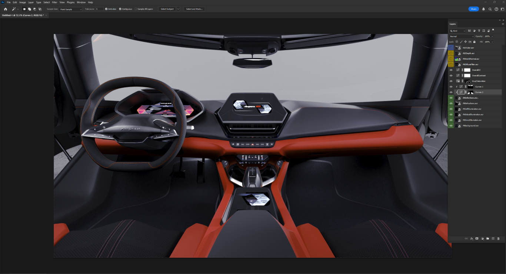Filter layers by type (T) icon
Screen dimensions: 506x274
point(479,31)
